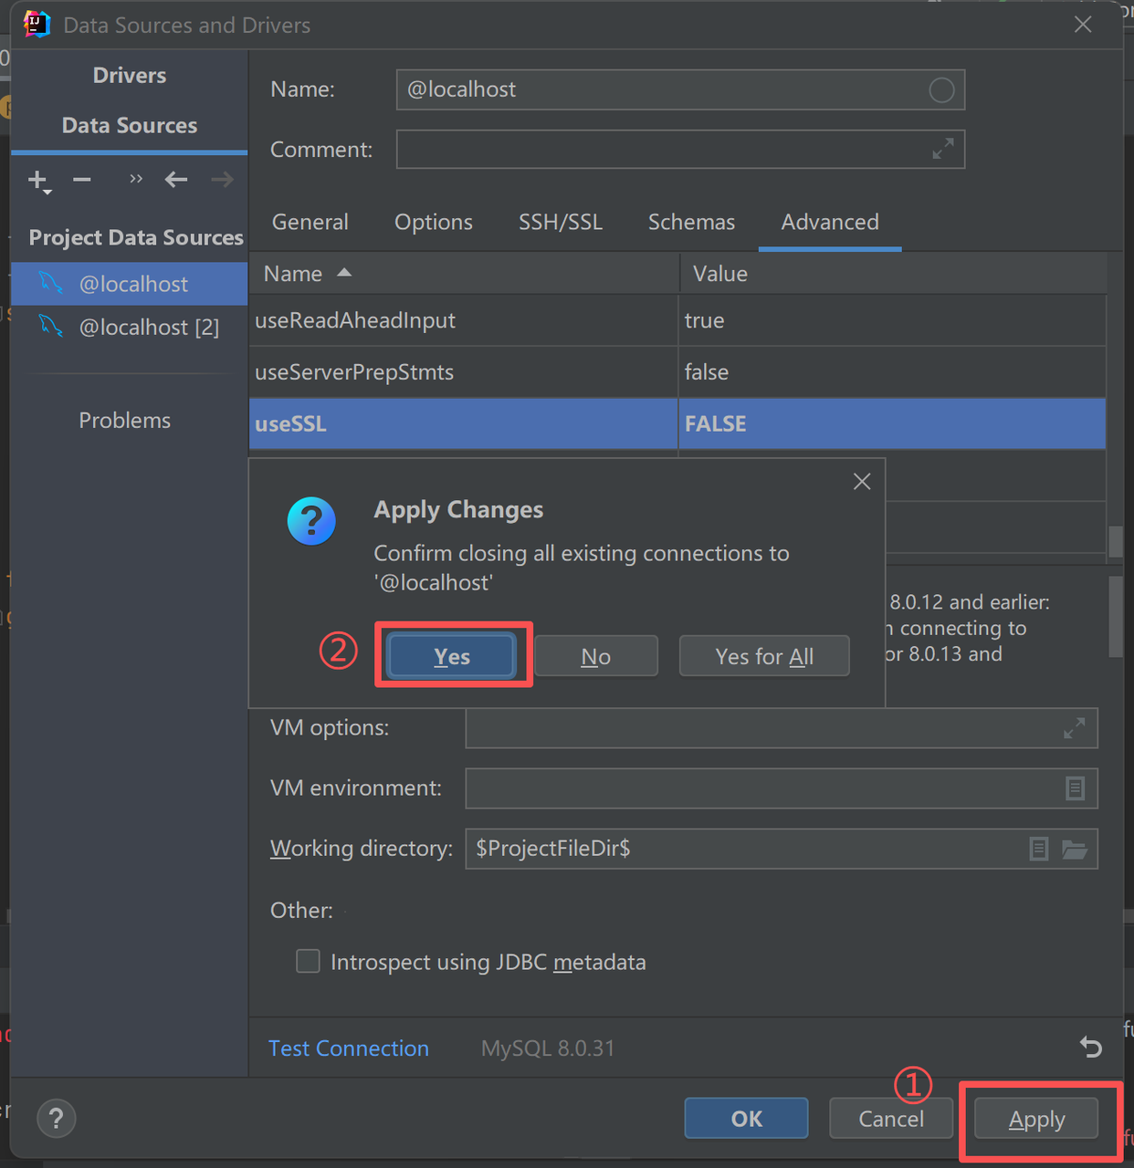Show more toolbar actions via double chevron

(136, 179)
